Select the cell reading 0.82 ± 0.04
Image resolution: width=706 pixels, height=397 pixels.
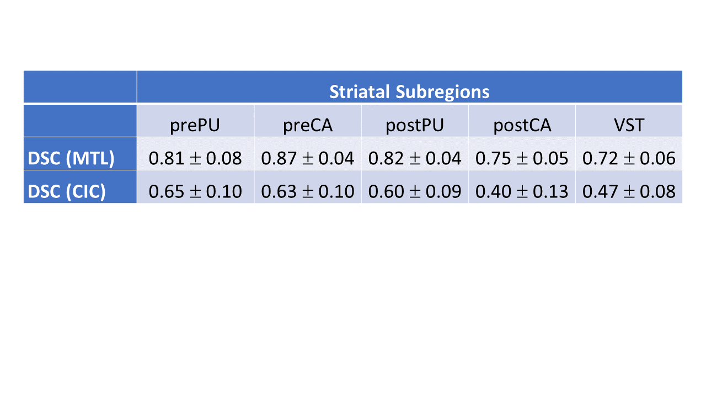(415, 159)
